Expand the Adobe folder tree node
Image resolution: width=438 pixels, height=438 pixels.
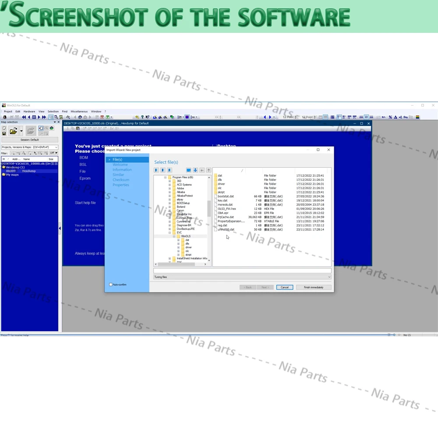click(170, 188)
